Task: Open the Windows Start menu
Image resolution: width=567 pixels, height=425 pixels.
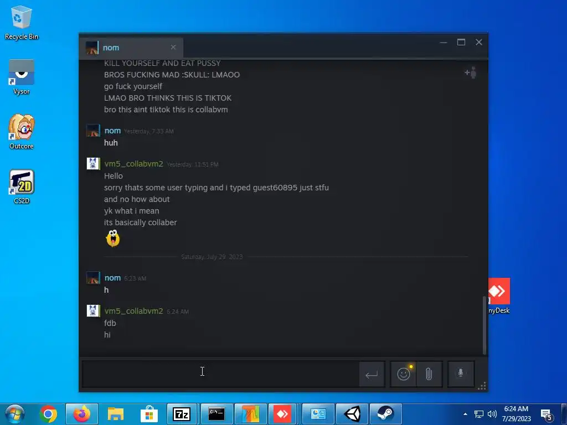Action: click(x=14, y=414)
